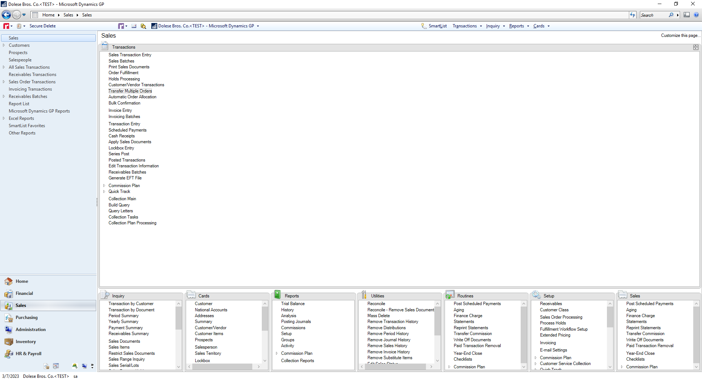Open Mass Delete in Utilities panel

(378, 316)
